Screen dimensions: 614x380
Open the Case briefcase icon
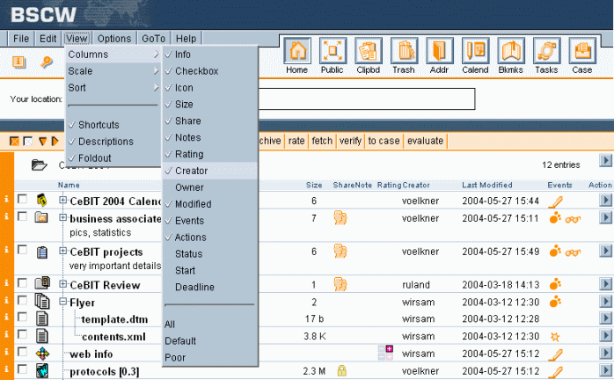pos(581,56)
